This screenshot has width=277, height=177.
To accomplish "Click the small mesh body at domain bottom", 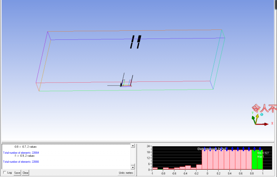I will tap(126, 84).
